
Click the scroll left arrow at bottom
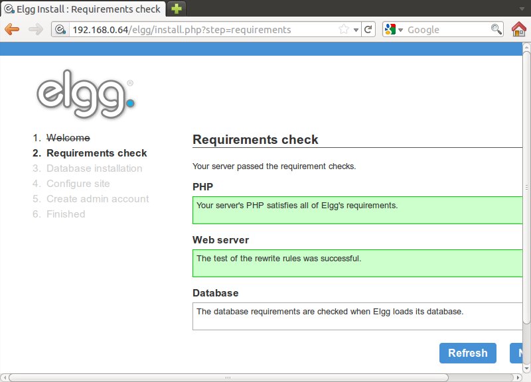click(x=5, y=377)
